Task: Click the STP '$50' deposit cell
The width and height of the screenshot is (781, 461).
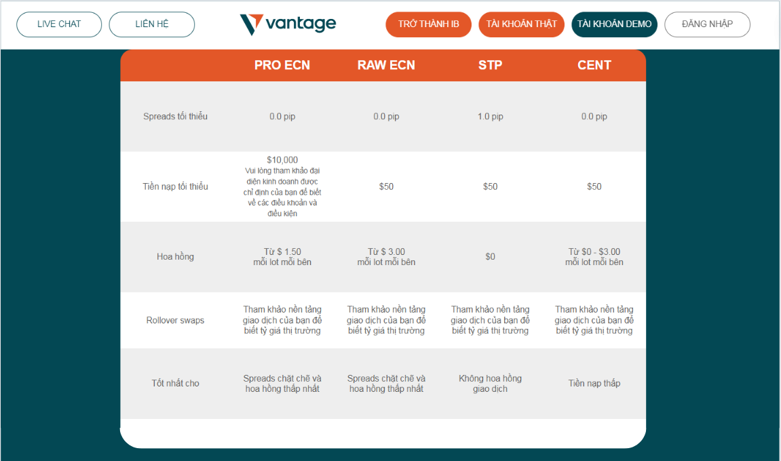Action: click(490, 186)
